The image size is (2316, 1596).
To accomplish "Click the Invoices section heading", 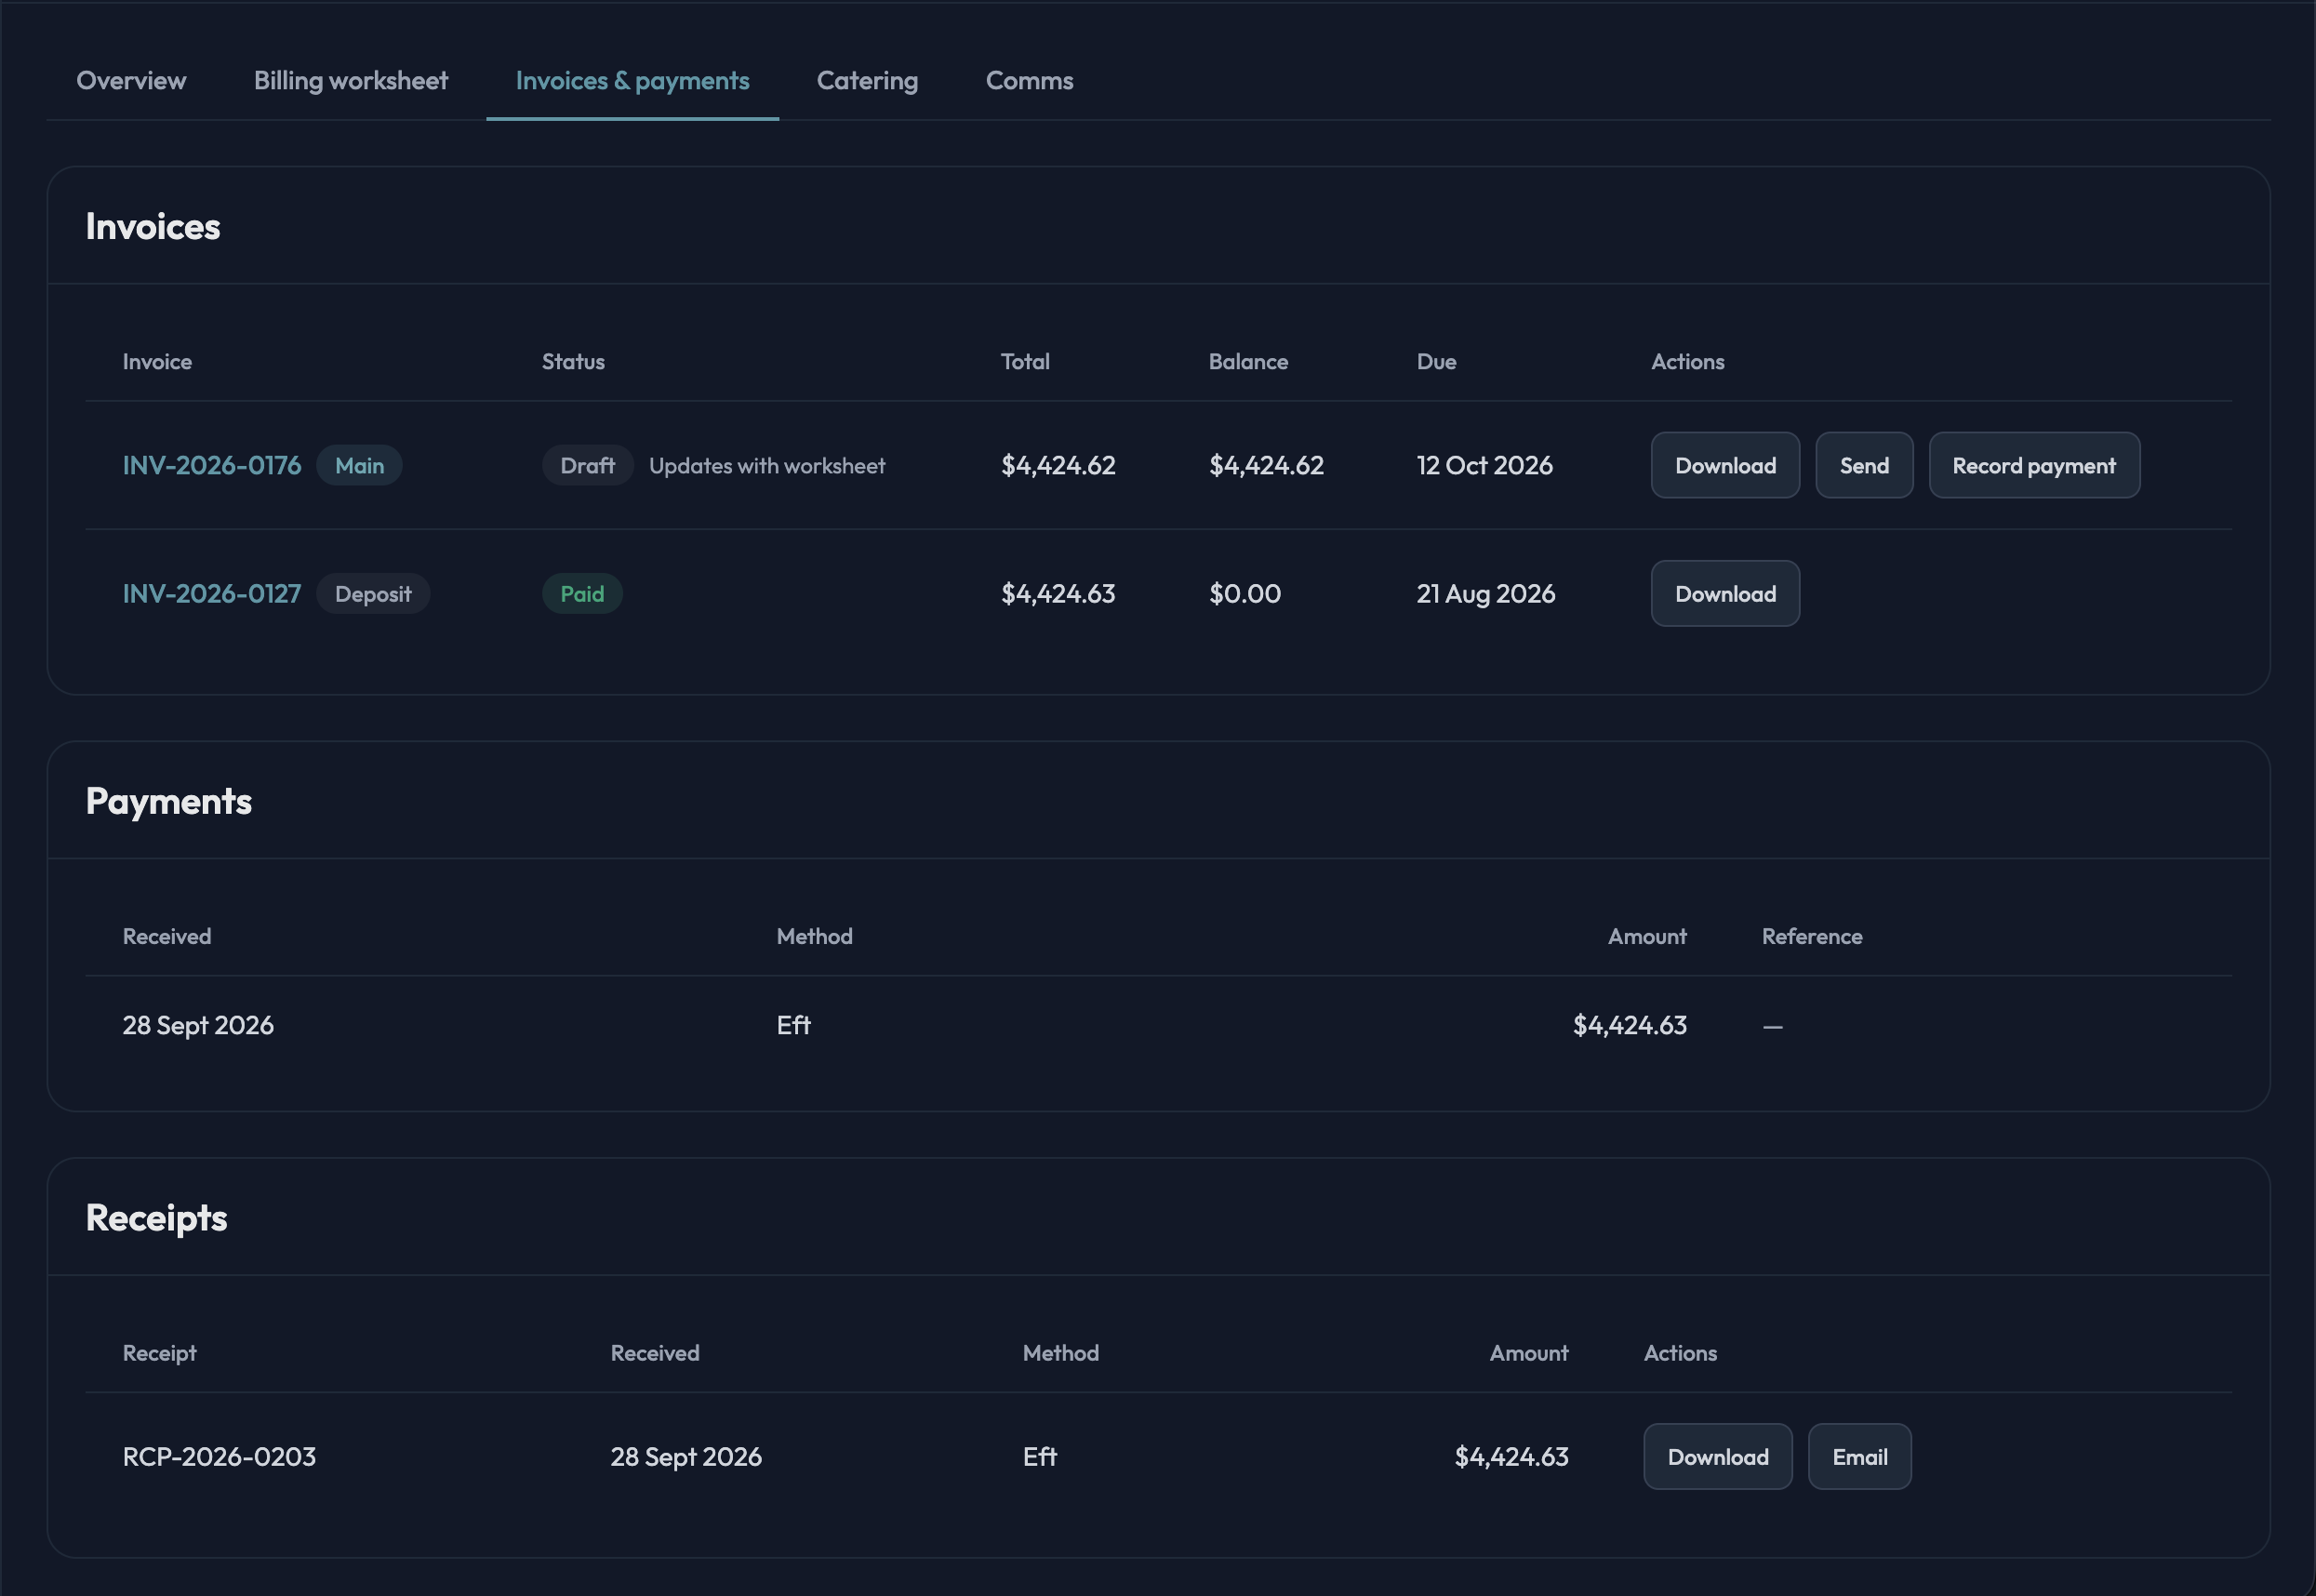I will tap(153, 226).
